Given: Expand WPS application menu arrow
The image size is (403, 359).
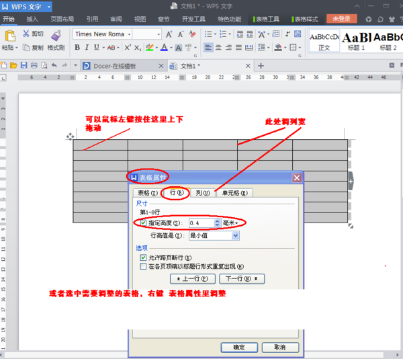Looking at the screenshot, I should 49,7.
